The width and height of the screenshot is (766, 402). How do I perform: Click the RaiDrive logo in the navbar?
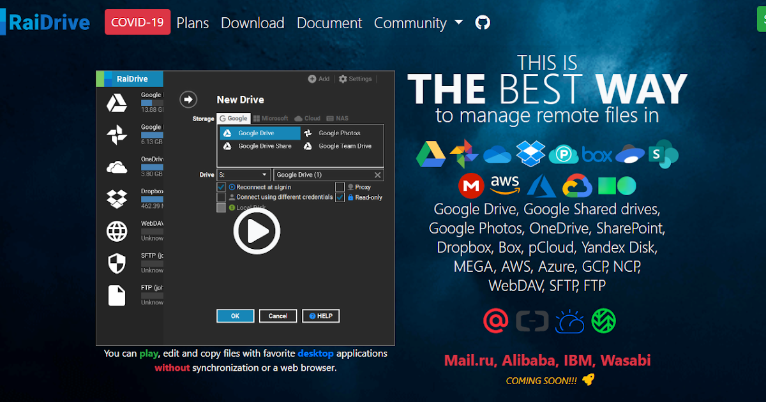coord(45,23)
